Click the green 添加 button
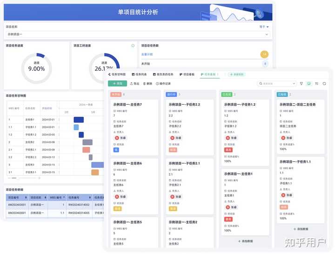Viewport: 335px width, 254px height. (x=118, y=84)
